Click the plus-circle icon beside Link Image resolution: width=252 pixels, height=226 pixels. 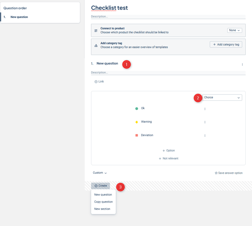(x=96, y=82)
